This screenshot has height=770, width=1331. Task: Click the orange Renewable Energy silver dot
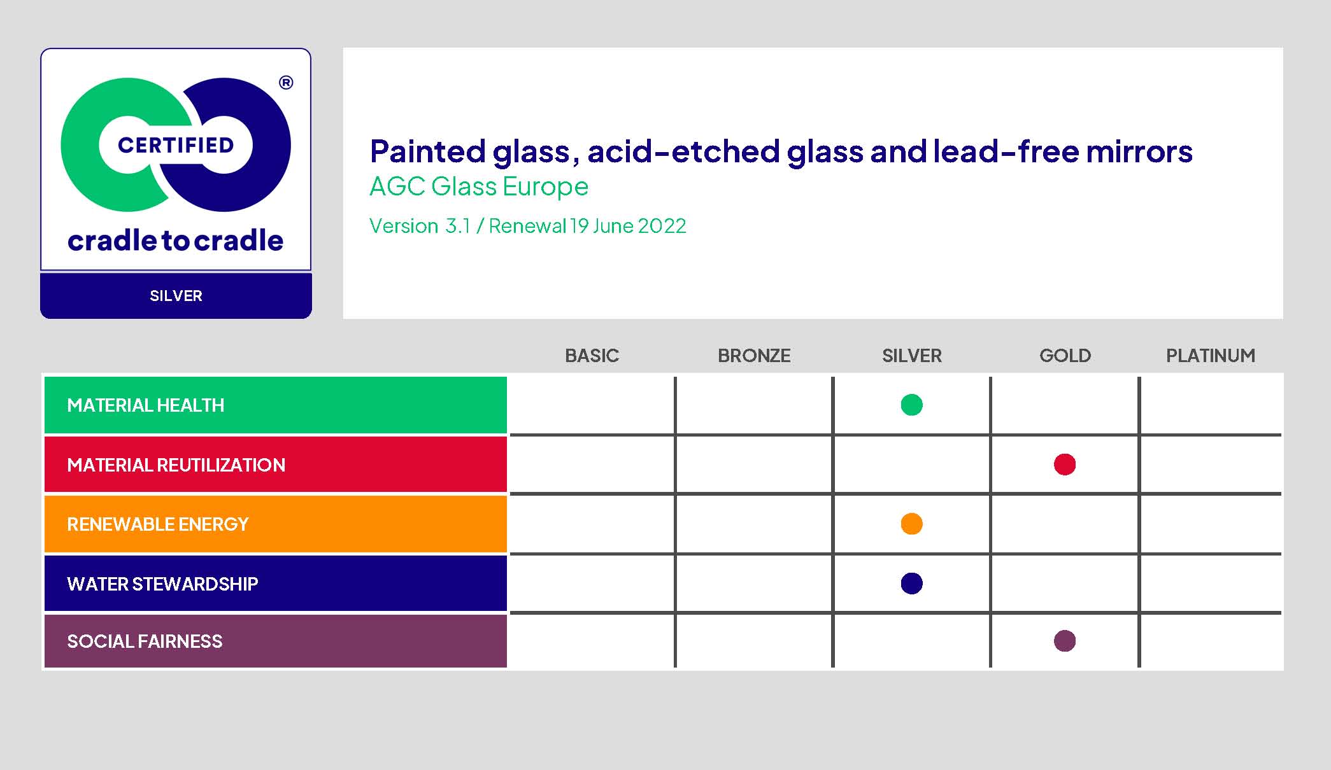tap(911, 524)
